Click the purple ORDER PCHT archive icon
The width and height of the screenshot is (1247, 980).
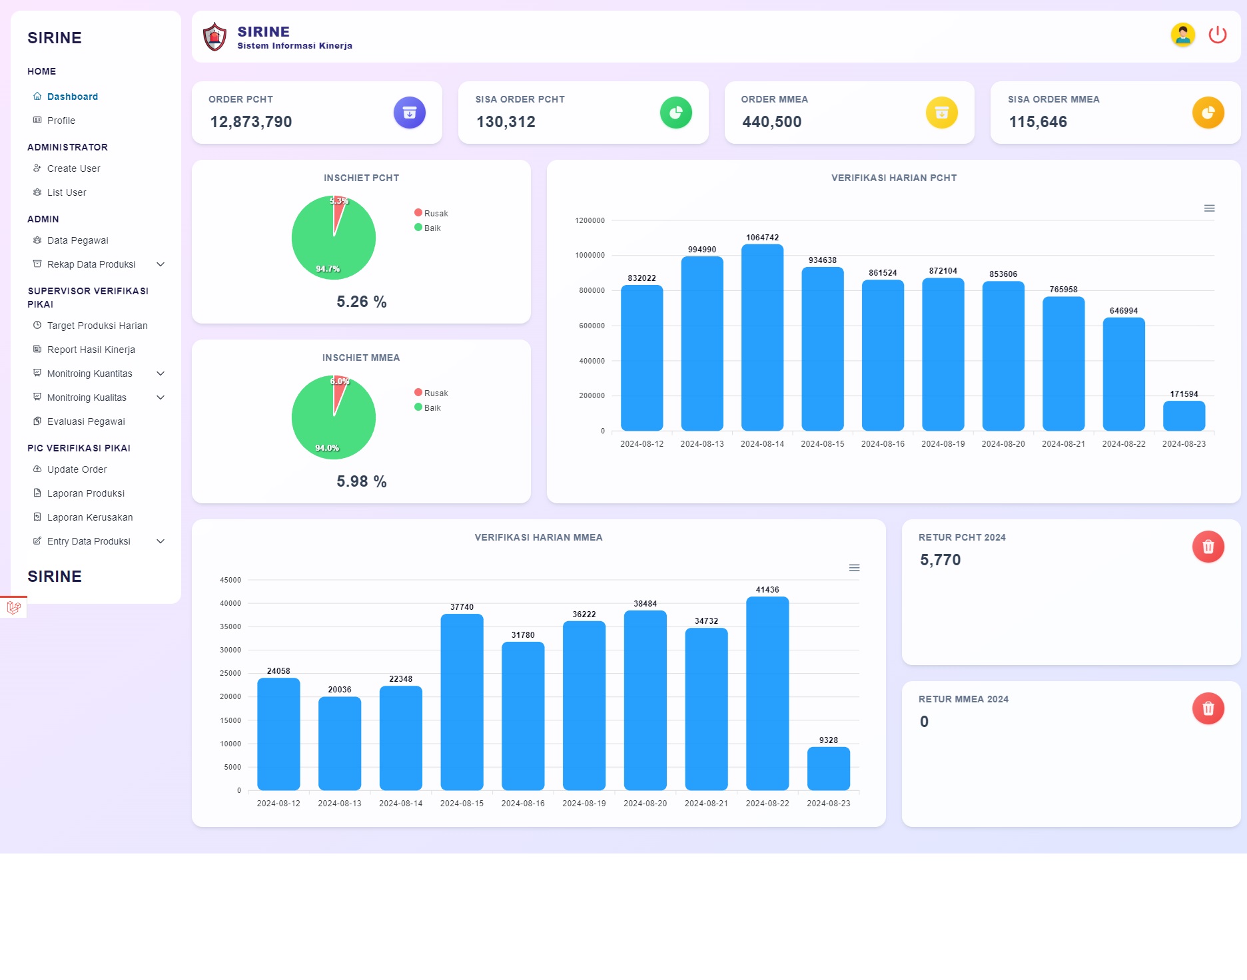(409, 113)
